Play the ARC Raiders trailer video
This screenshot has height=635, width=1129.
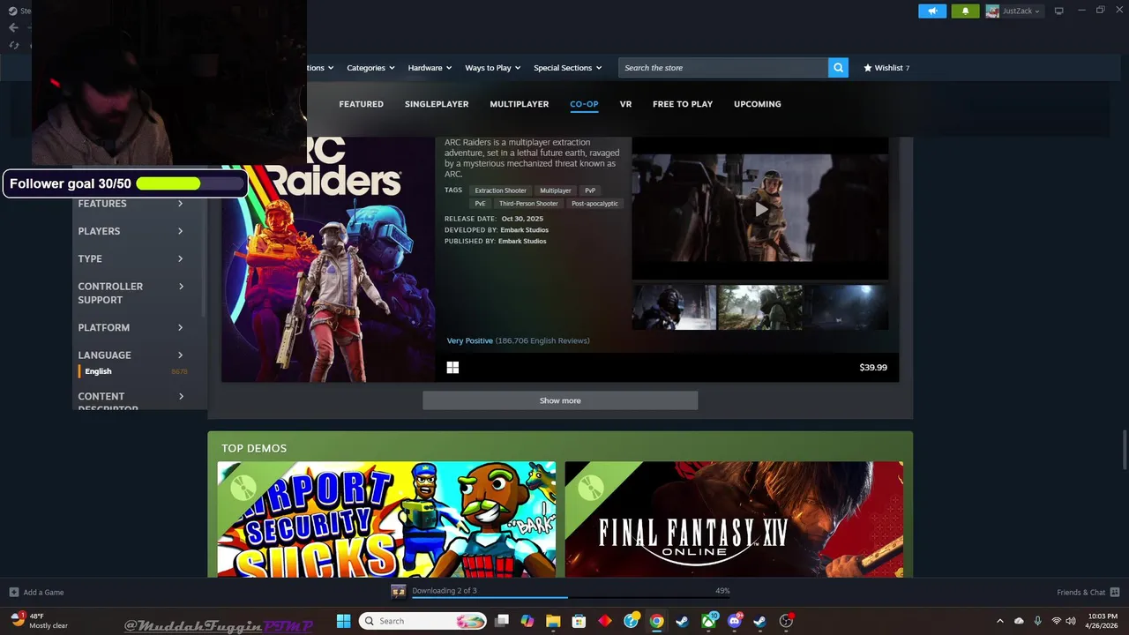click(x=760, y=208)
